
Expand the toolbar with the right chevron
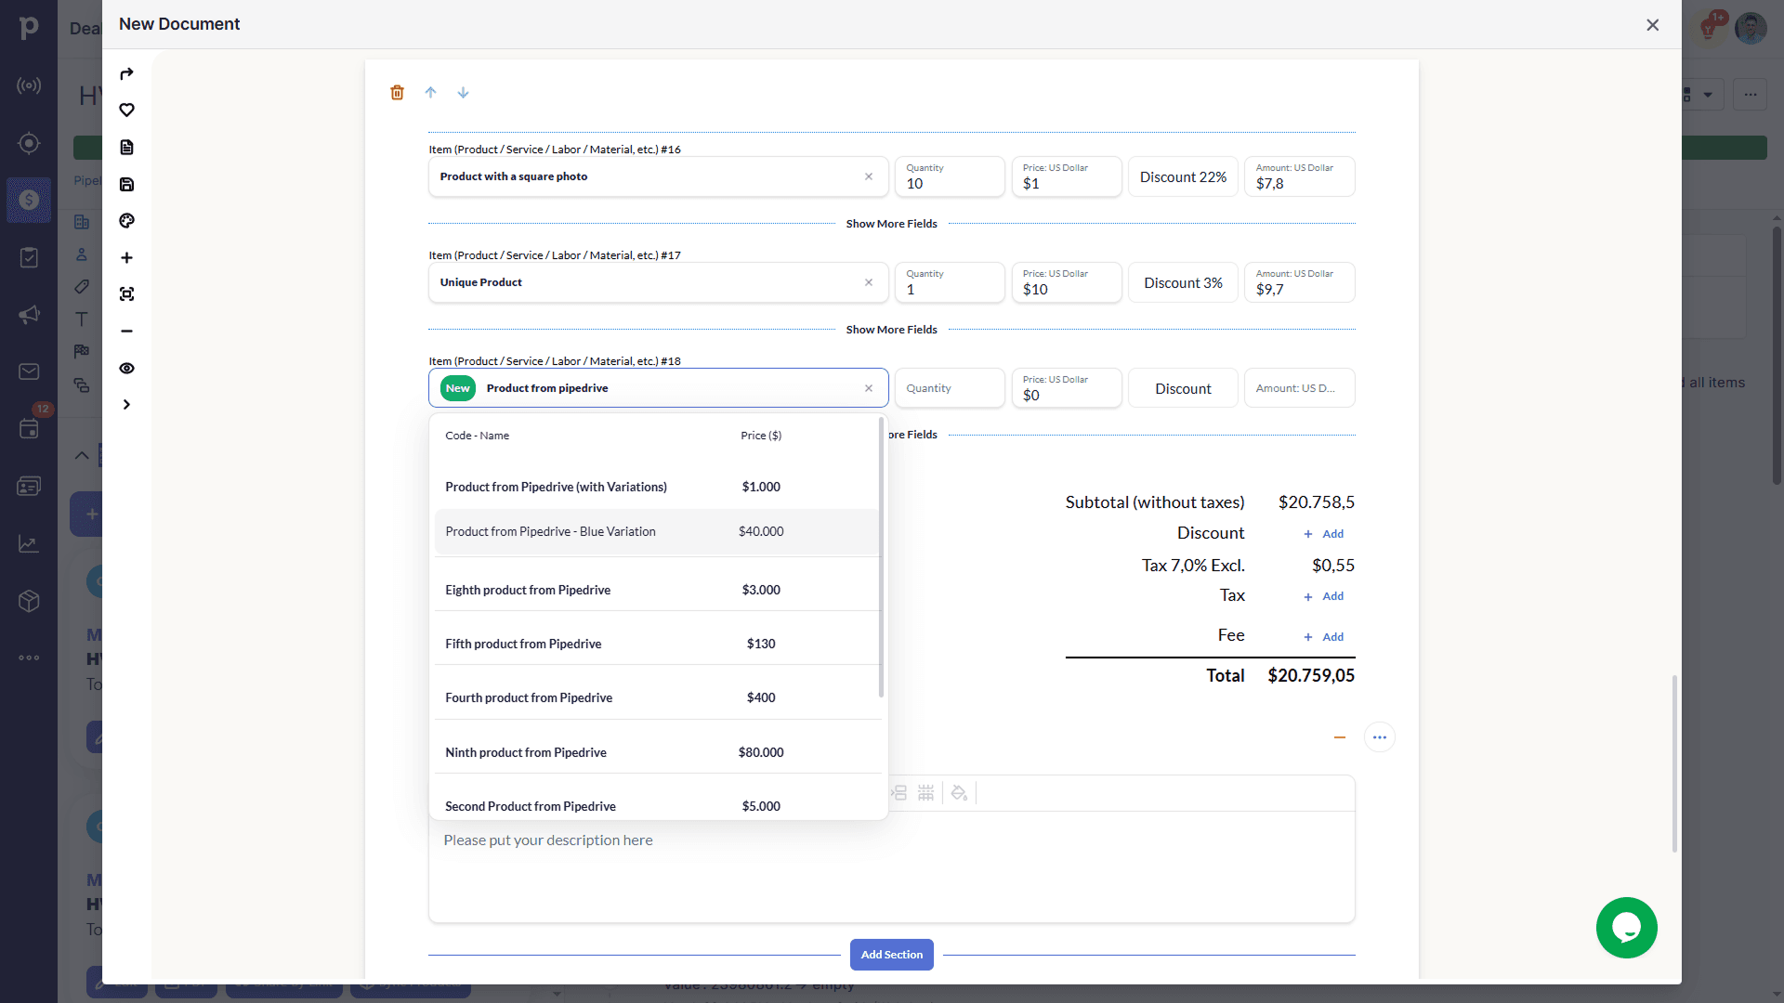pyautogui.click(x=126, y=404)
